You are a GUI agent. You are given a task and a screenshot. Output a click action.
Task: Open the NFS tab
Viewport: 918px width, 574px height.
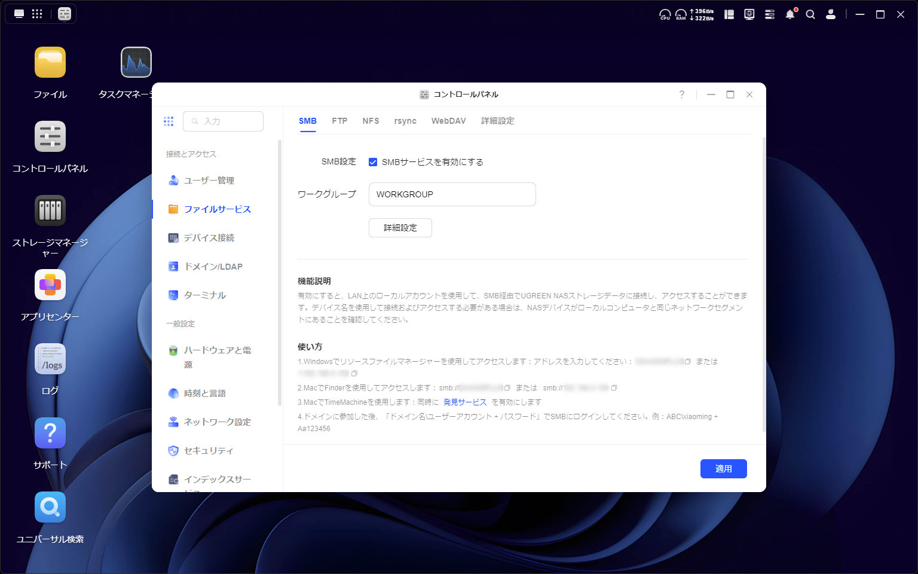click(371, 121)
